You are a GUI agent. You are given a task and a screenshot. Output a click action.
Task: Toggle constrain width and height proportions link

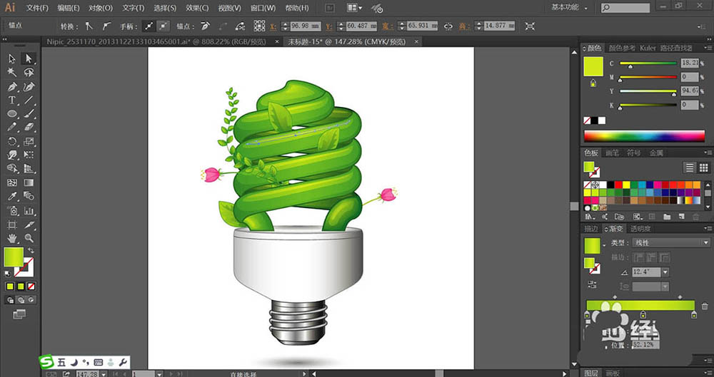coord(448,26)
